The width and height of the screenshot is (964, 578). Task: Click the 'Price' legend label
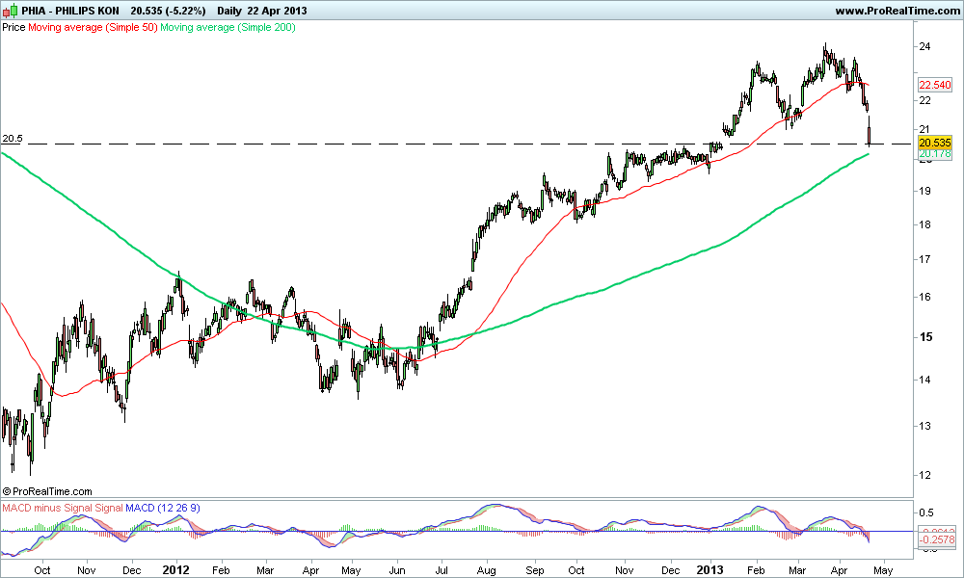13,27
